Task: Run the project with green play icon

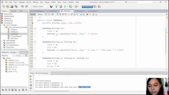Action: click(x=65, y=6)
